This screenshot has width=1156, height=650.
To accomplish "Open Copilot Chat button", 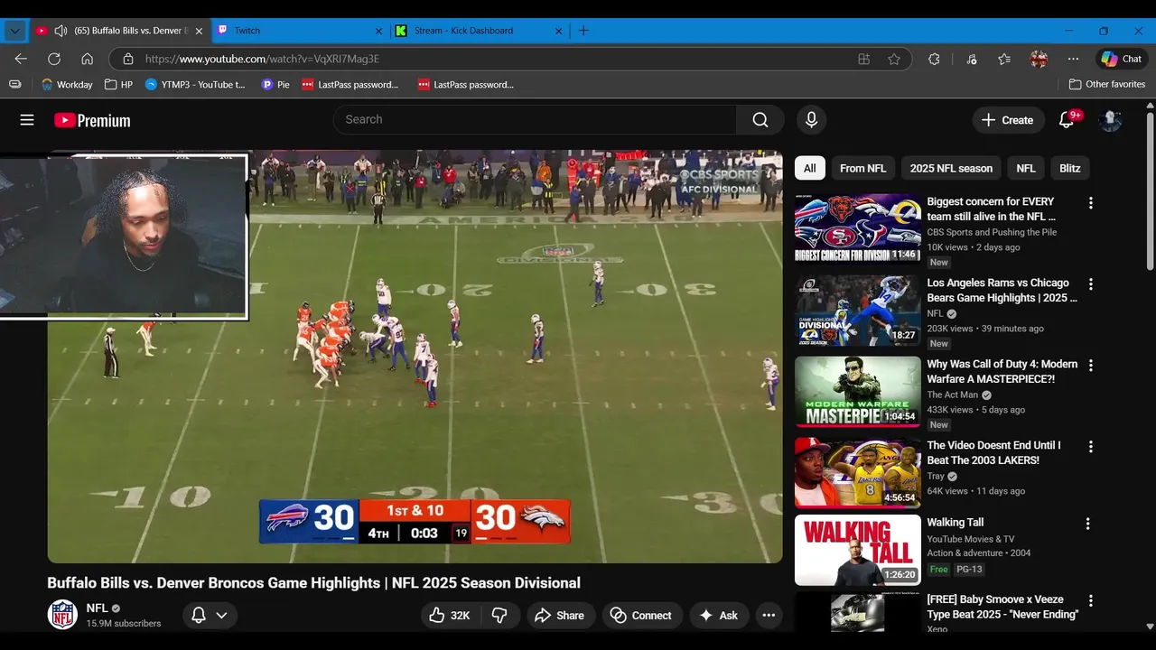I will coord(1122,59).
